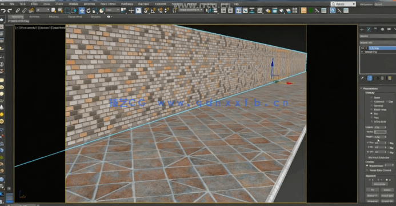Click the Undo arrow in the main toolbar
The image size is (396, 206).
[x=3, y=11]
